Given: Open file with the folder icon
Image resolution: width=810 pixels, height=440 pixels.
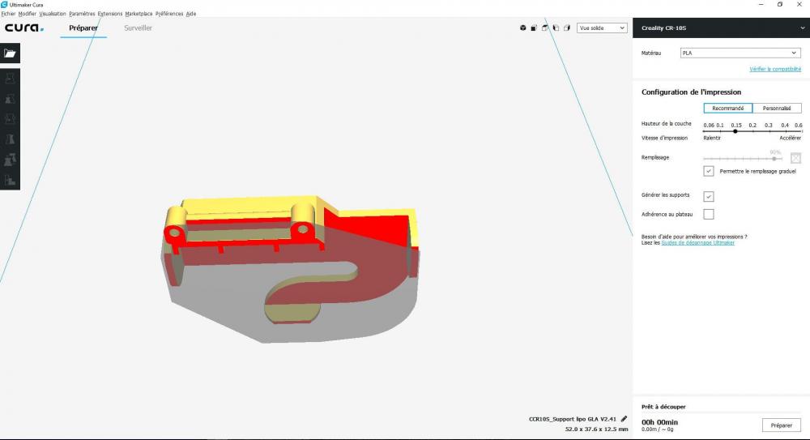Looking at the screenshot, I should 10,53.
